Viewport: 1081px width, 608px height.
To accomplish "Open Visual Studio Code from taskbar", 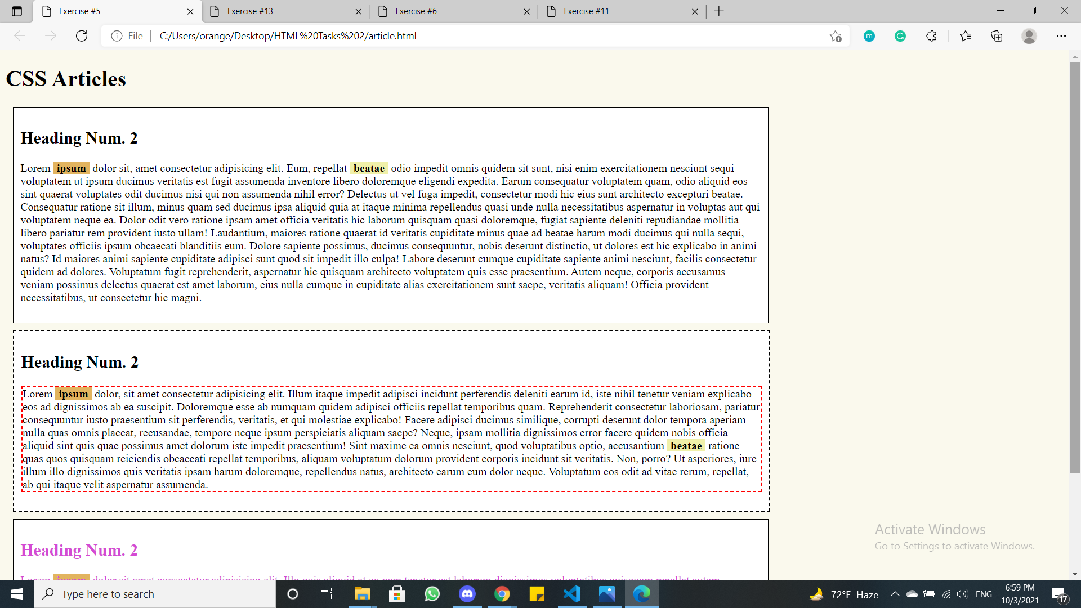I will (572, 594).
